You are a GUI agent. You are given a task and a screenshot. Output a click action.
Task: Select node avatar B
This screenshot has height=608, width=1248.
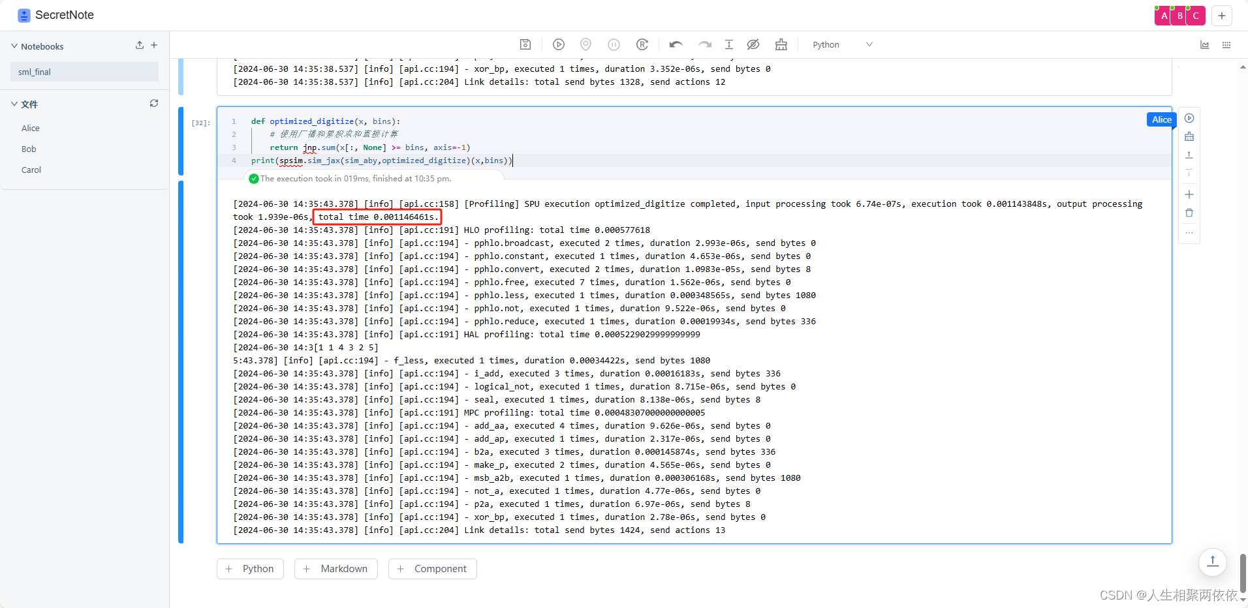pos(1179,16)
